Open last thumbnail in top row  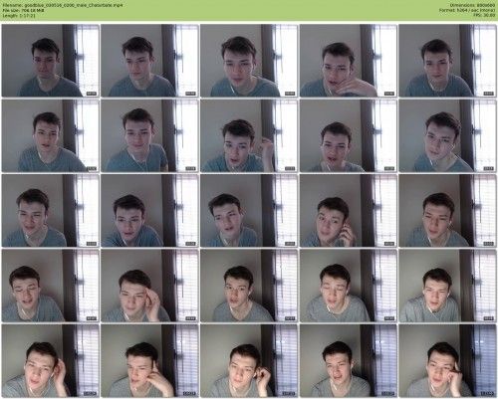coord(447,61)
